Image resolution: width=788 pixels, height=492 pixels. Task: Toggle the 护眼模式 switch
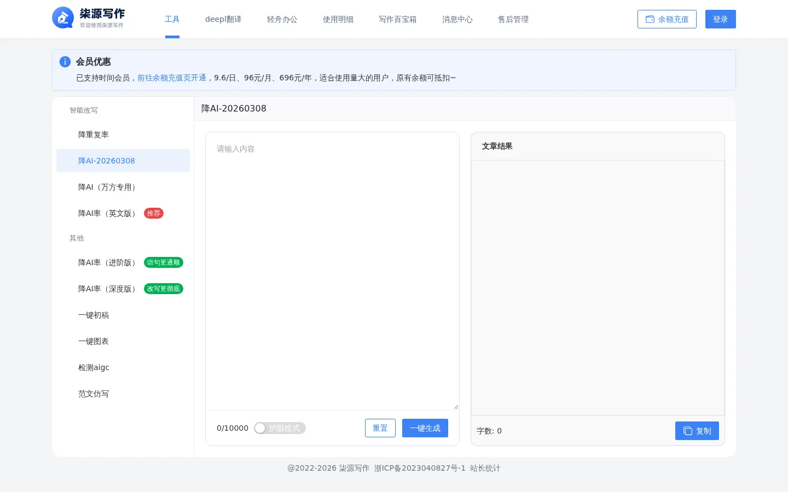point(280,428)
